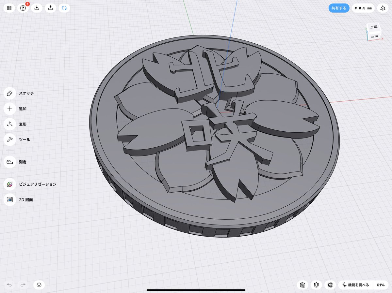Viewport: 392px width, 293px height.
Task: Expand the 変形 (Transform) tool category
Action: click(9, 124)
